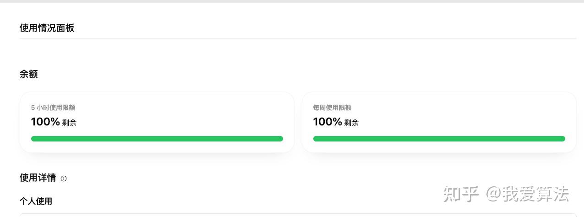The image size is (584, 217).
Task: Click 剩余 text in the 5-hour card
Action: pyautogui.click(x=69, y=123)
